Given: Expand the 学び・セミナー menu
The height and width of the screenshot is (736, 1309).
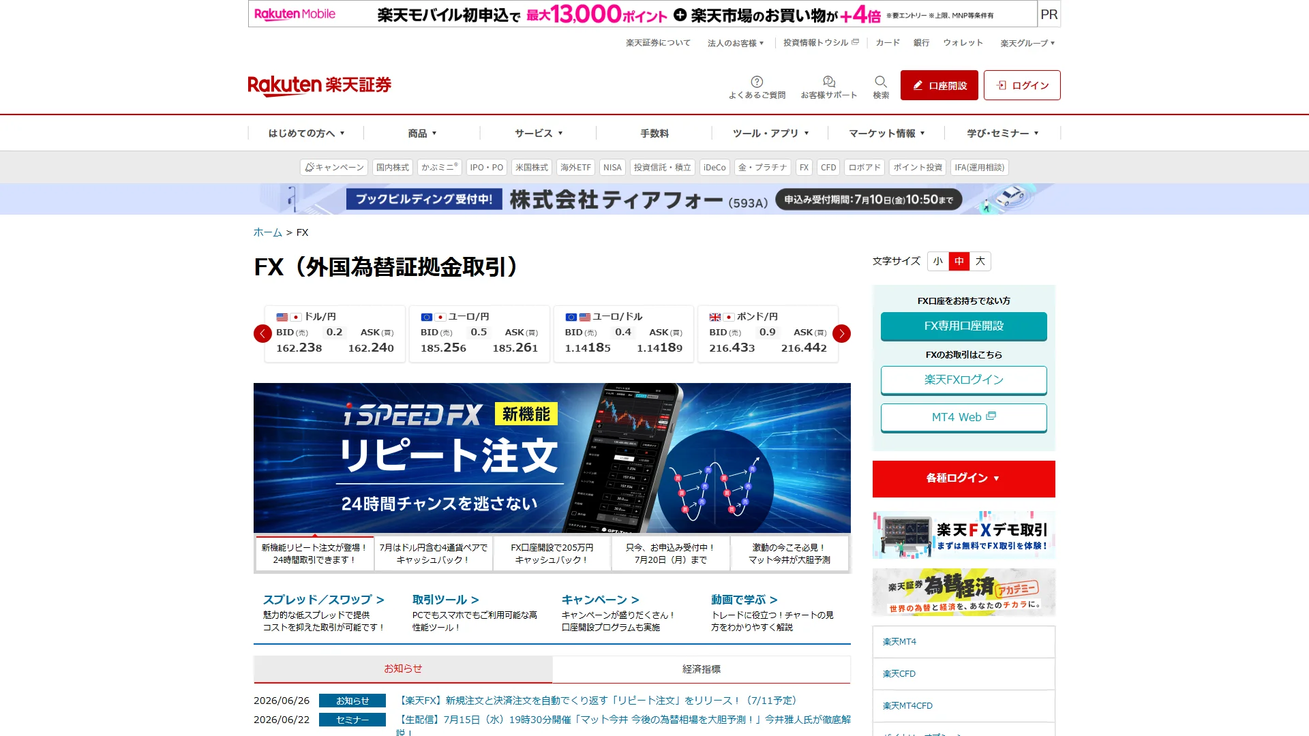Looking at the screenshot, I should (1002, 133).
